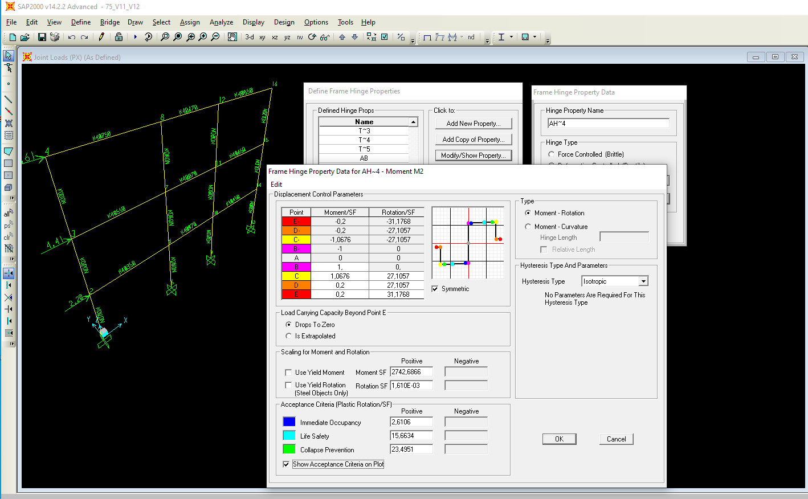Open the Options menu

click(316, 22)
